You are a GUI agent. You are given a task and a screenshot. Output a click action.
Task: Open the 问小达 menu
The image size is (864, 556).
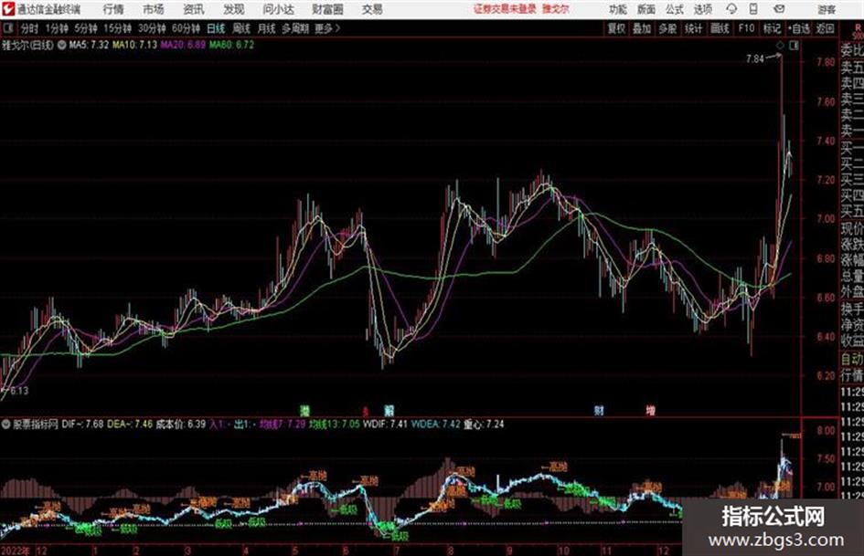click(278, 9)
